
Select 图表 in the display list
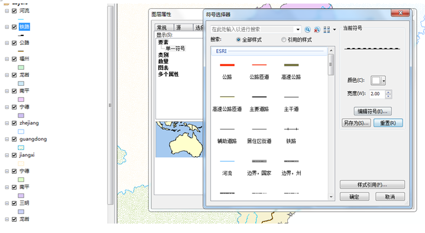tap(163, 68)
